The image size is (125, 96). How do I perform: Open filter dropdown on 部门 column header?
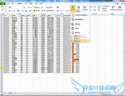pyautogui.click(x=40, y=16)
